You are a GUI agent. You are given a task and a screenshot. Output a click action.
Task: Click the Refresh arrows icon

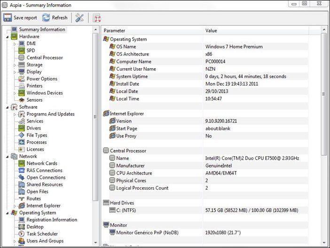[46, 18]
